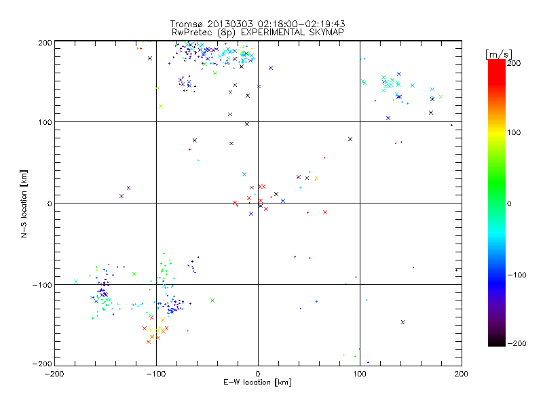
Task: Click the '0' x-axis tick label
Action: click(258, 374)
